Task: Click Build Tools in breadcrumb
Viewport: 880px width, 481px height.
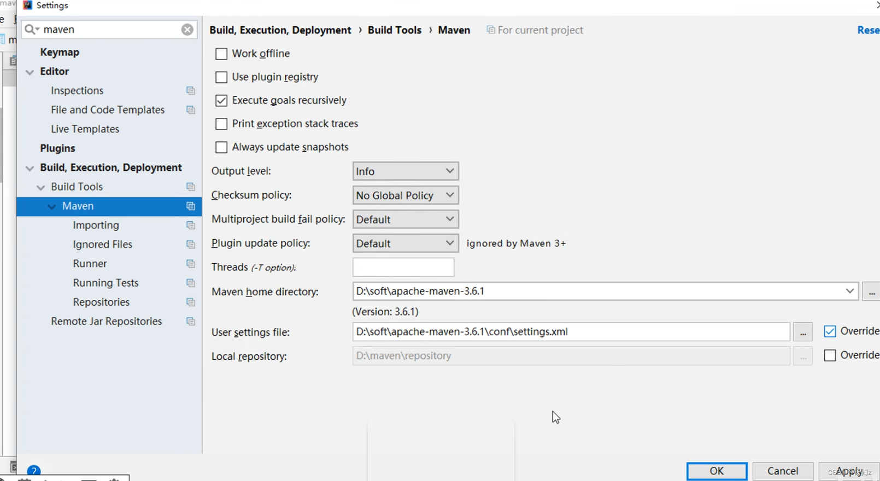Action: (x=395, y=30)
